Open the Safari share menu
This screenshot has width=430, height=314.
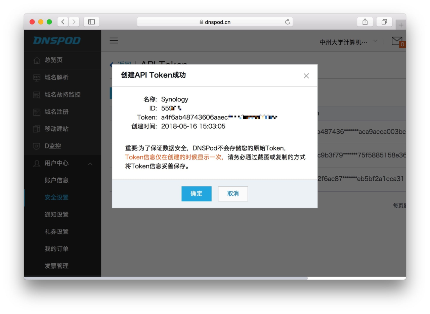[365, 22]
